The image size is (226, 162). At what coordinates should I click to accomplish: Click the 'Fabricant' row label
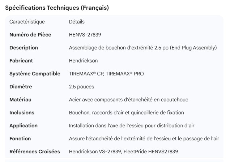[x=21, y=61]
